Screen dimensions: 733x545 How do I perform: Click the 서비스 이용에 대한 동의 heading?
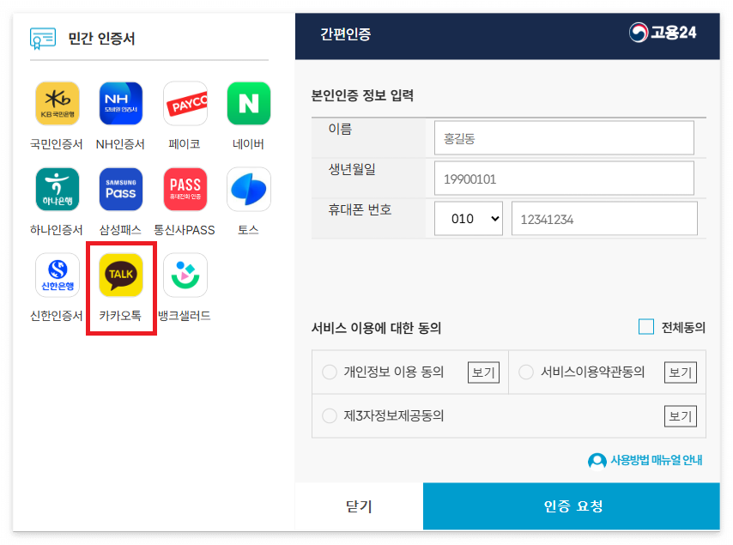click(376, 328)
